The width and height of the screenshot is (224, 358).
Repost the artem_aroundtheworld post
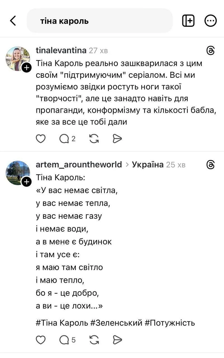coord(94,340)
